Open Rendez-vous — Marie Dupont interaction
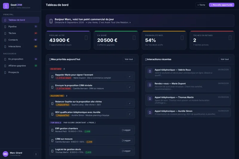Screen dimensions: 239x159 188,86
